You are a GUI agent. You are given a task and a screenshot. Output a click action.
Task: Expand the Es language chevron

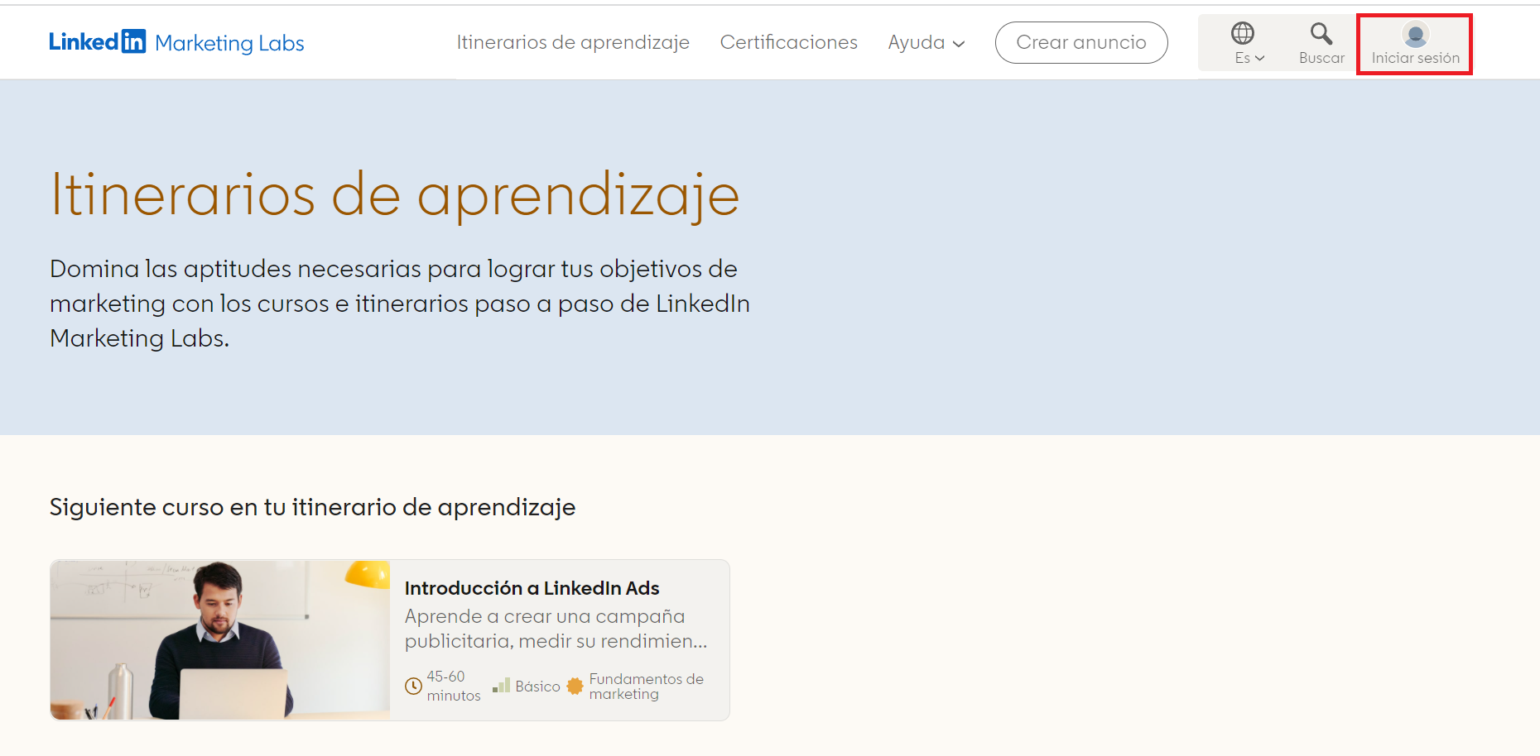[x=1259, y=59]
